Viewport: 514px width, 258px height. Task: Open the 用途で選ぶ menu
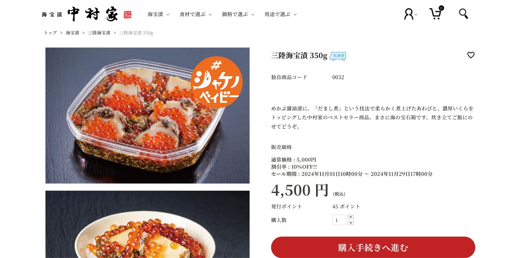click(x=280, y=14)
